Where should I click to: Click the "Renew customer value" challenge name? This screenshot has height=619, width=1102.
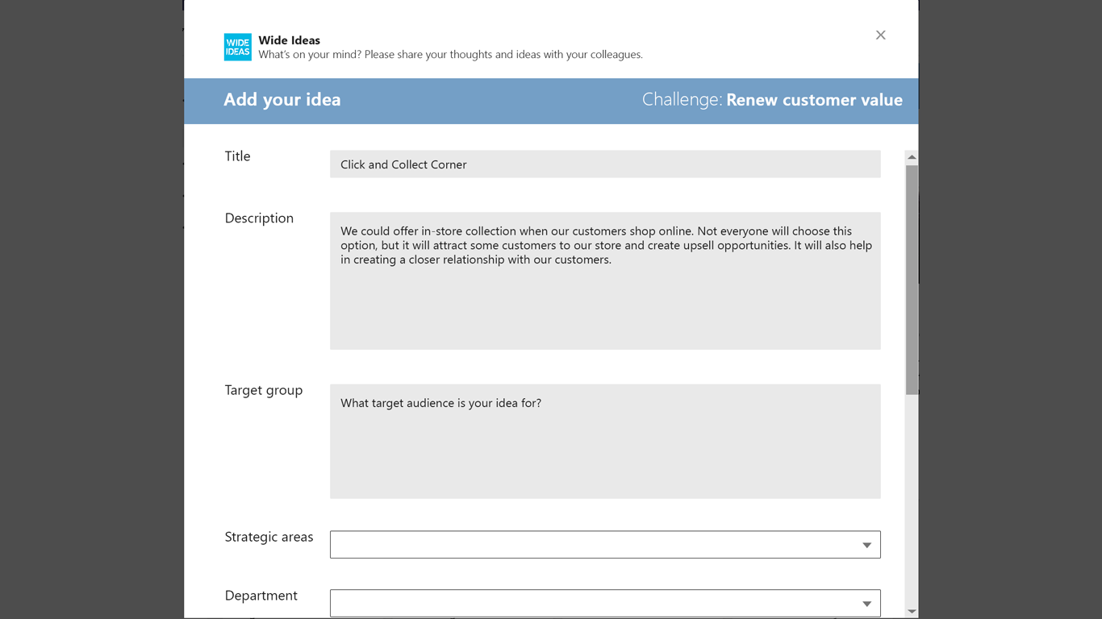814,100
